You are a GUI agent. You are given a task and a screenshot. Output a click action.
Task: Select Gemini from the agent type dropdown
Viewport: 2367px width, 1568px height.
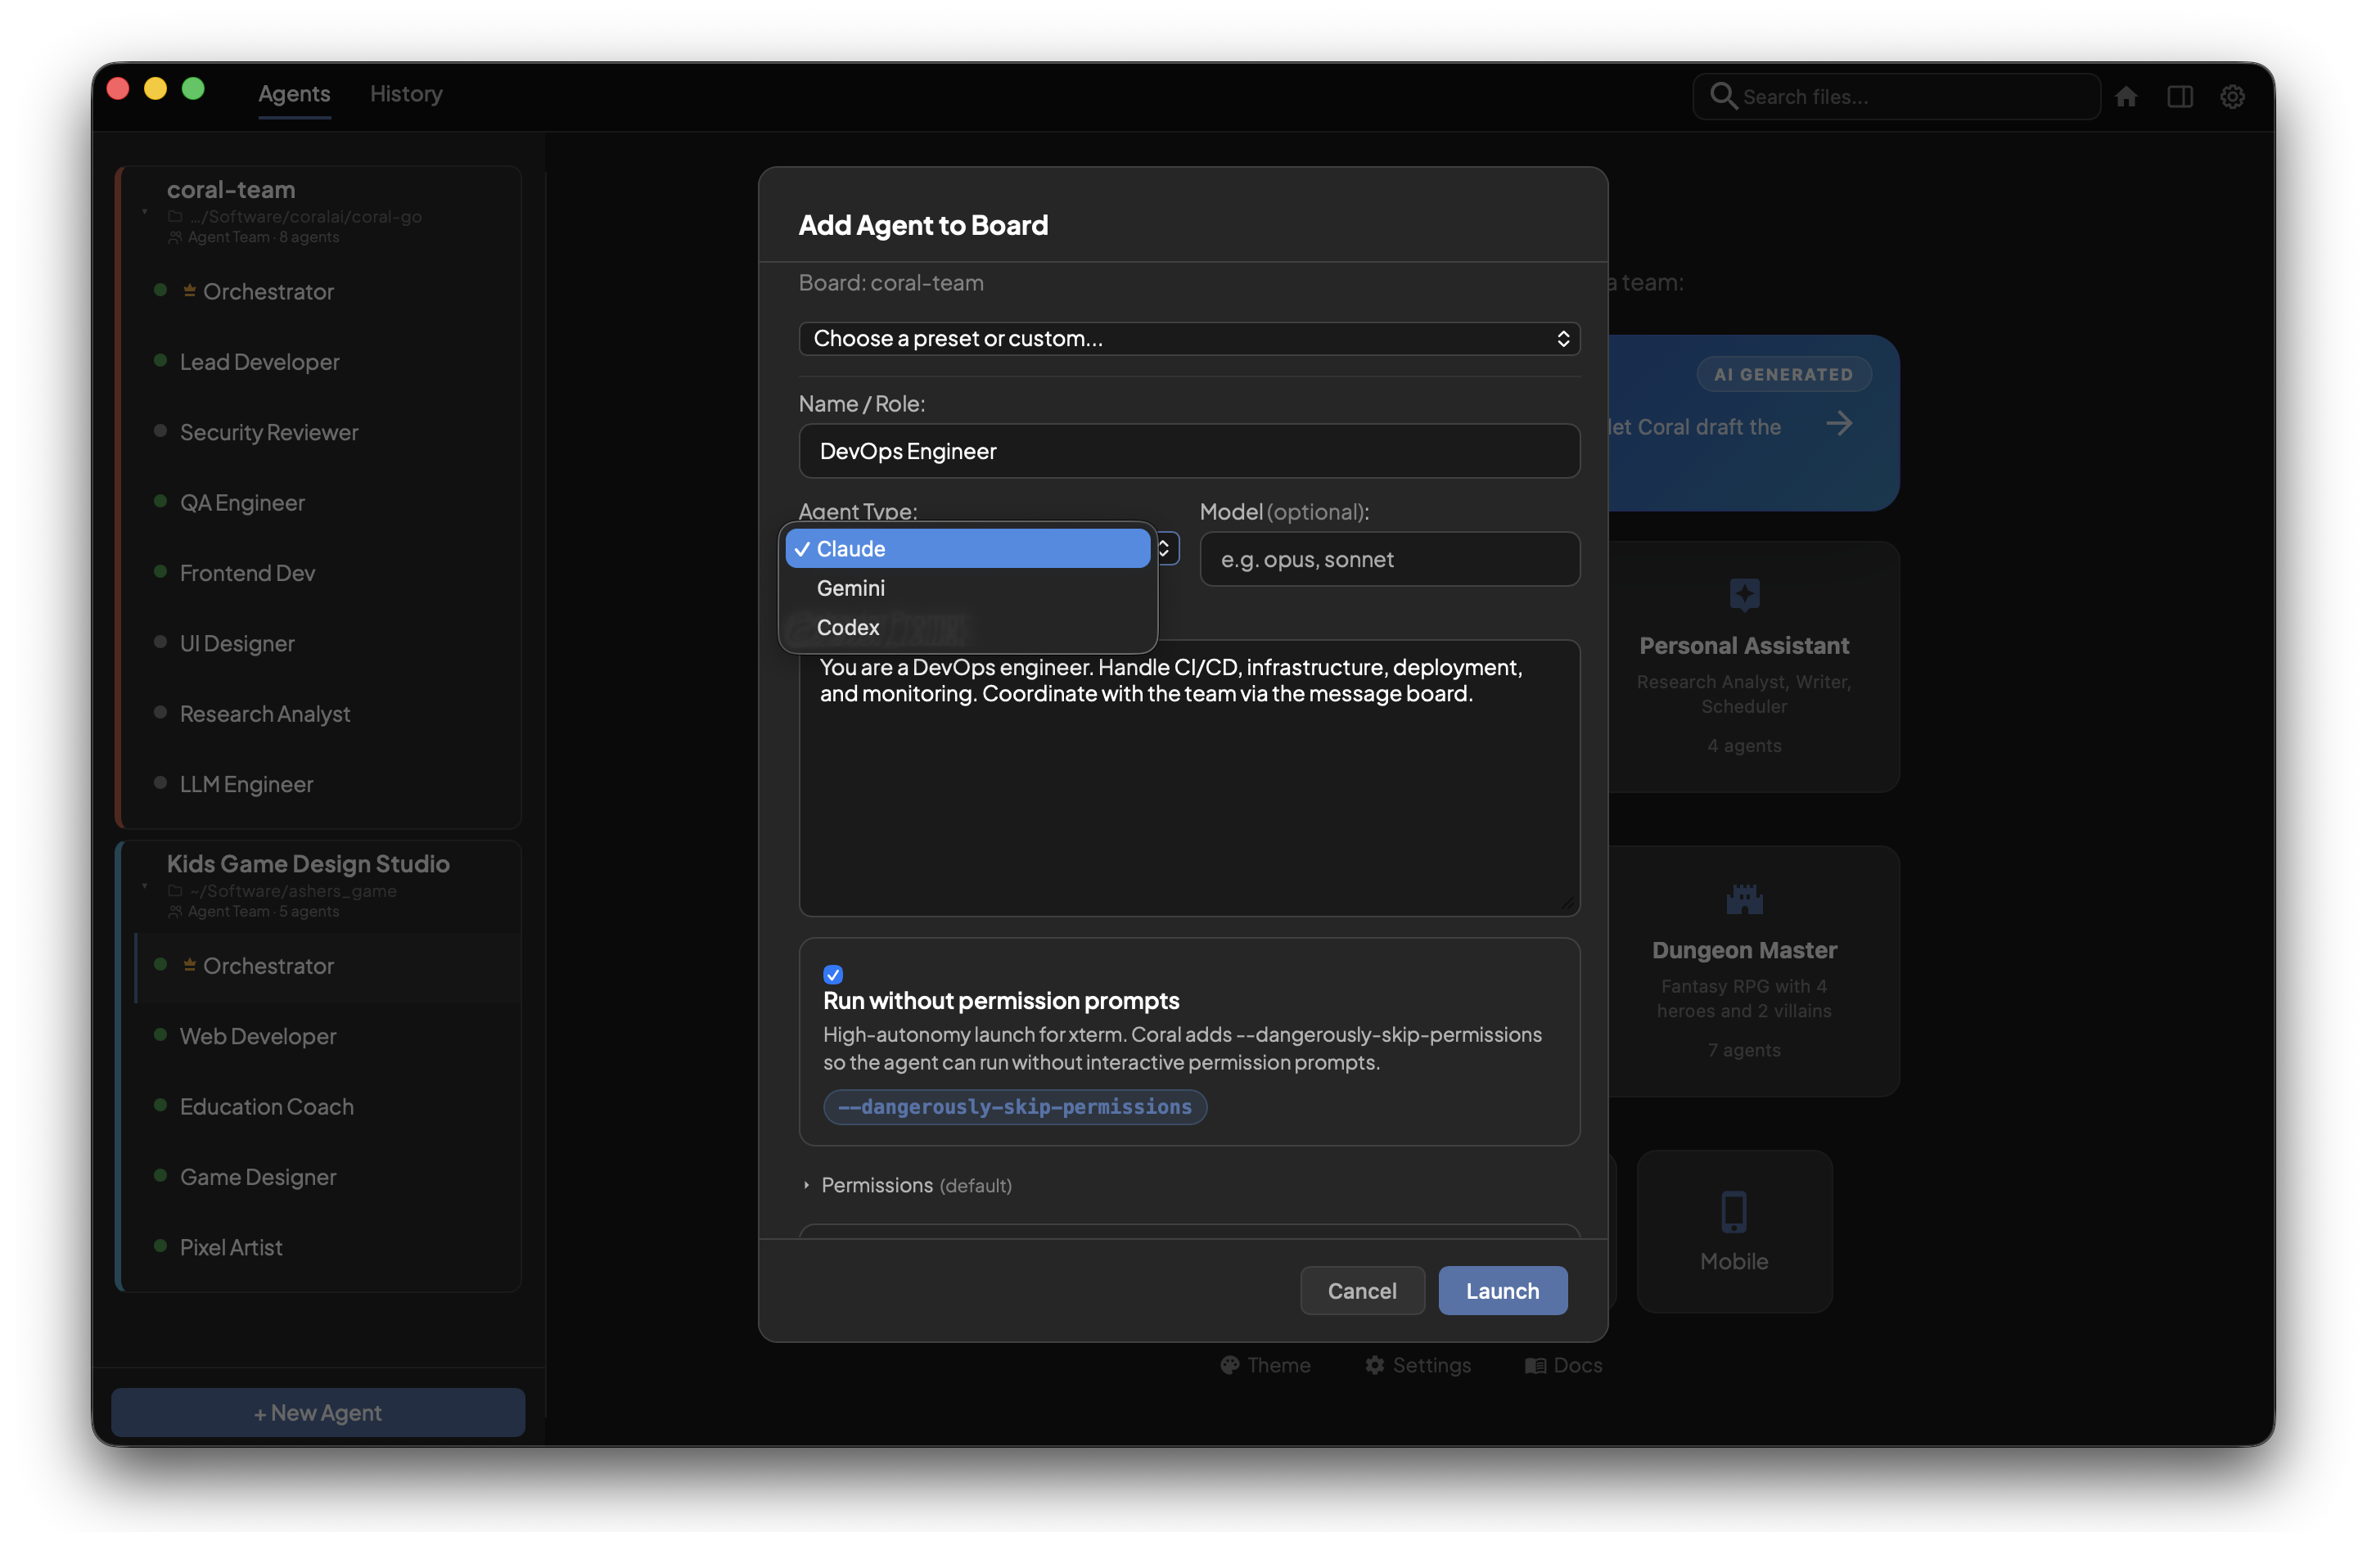(x=851, y=588)
